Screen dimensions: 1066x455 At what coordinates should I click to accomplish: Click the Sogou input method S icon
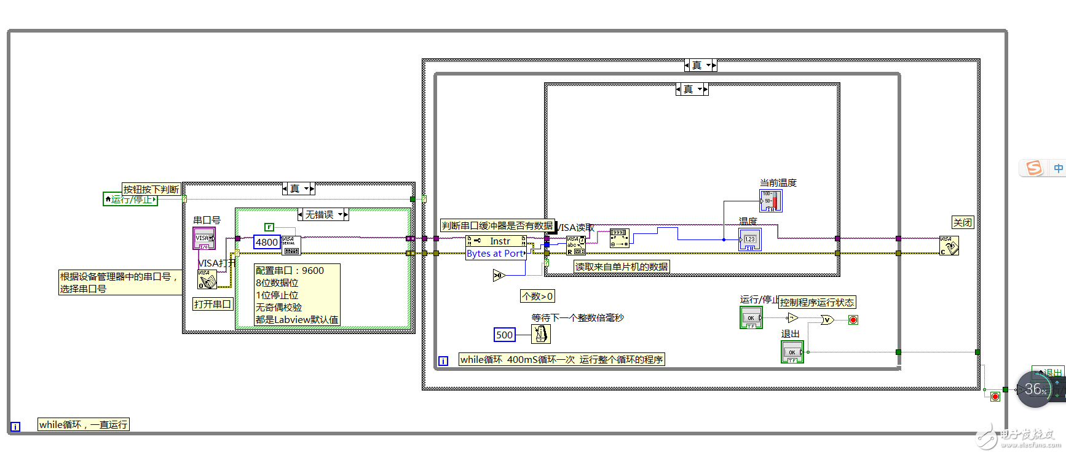coord(1034,168)
